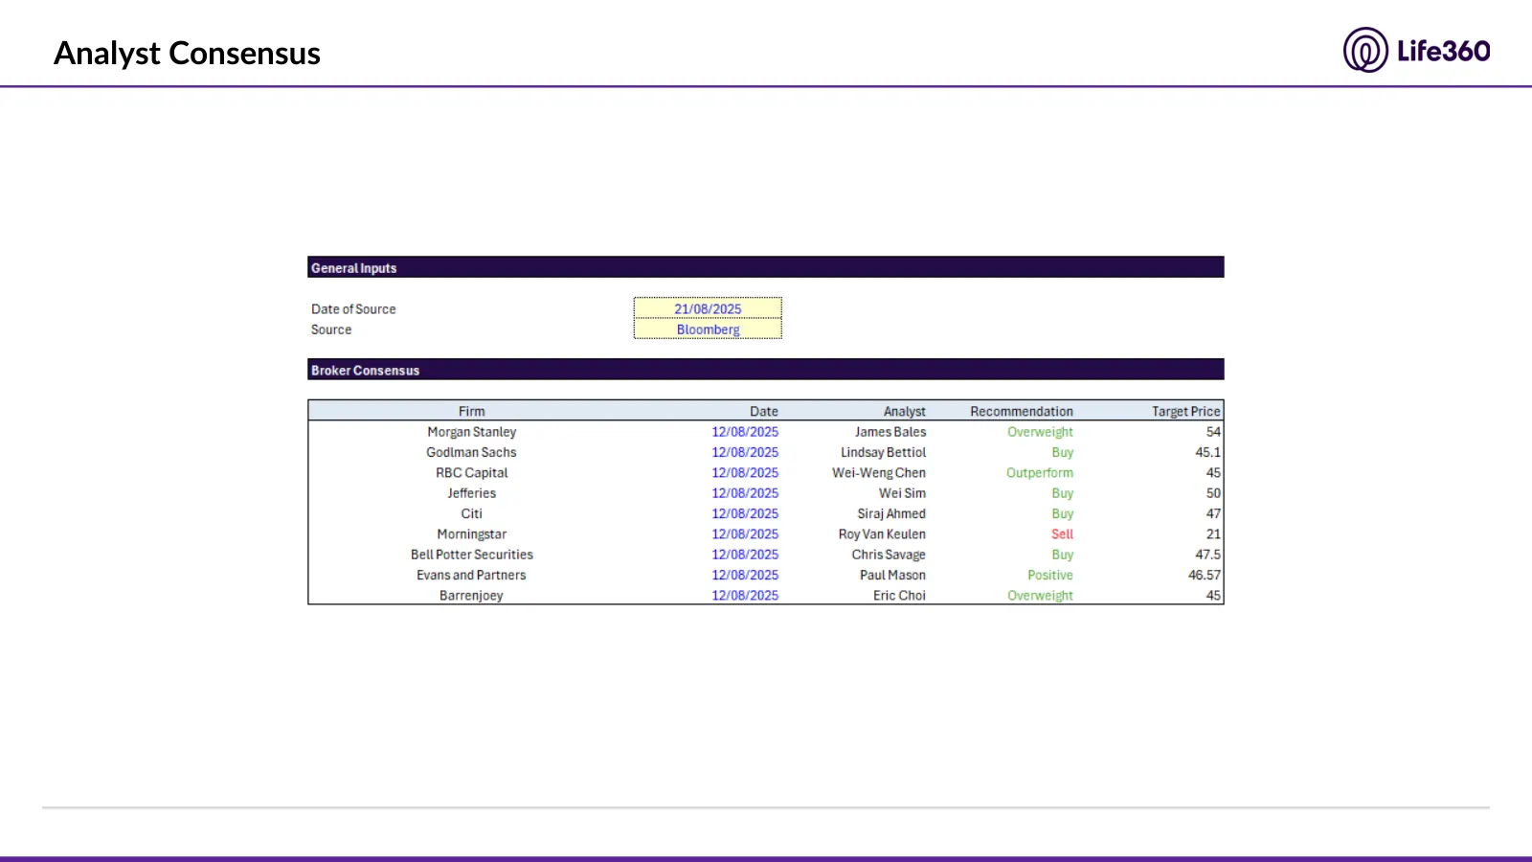Click Morgan Stanley's Overweight recommendation

point(1040,432)
